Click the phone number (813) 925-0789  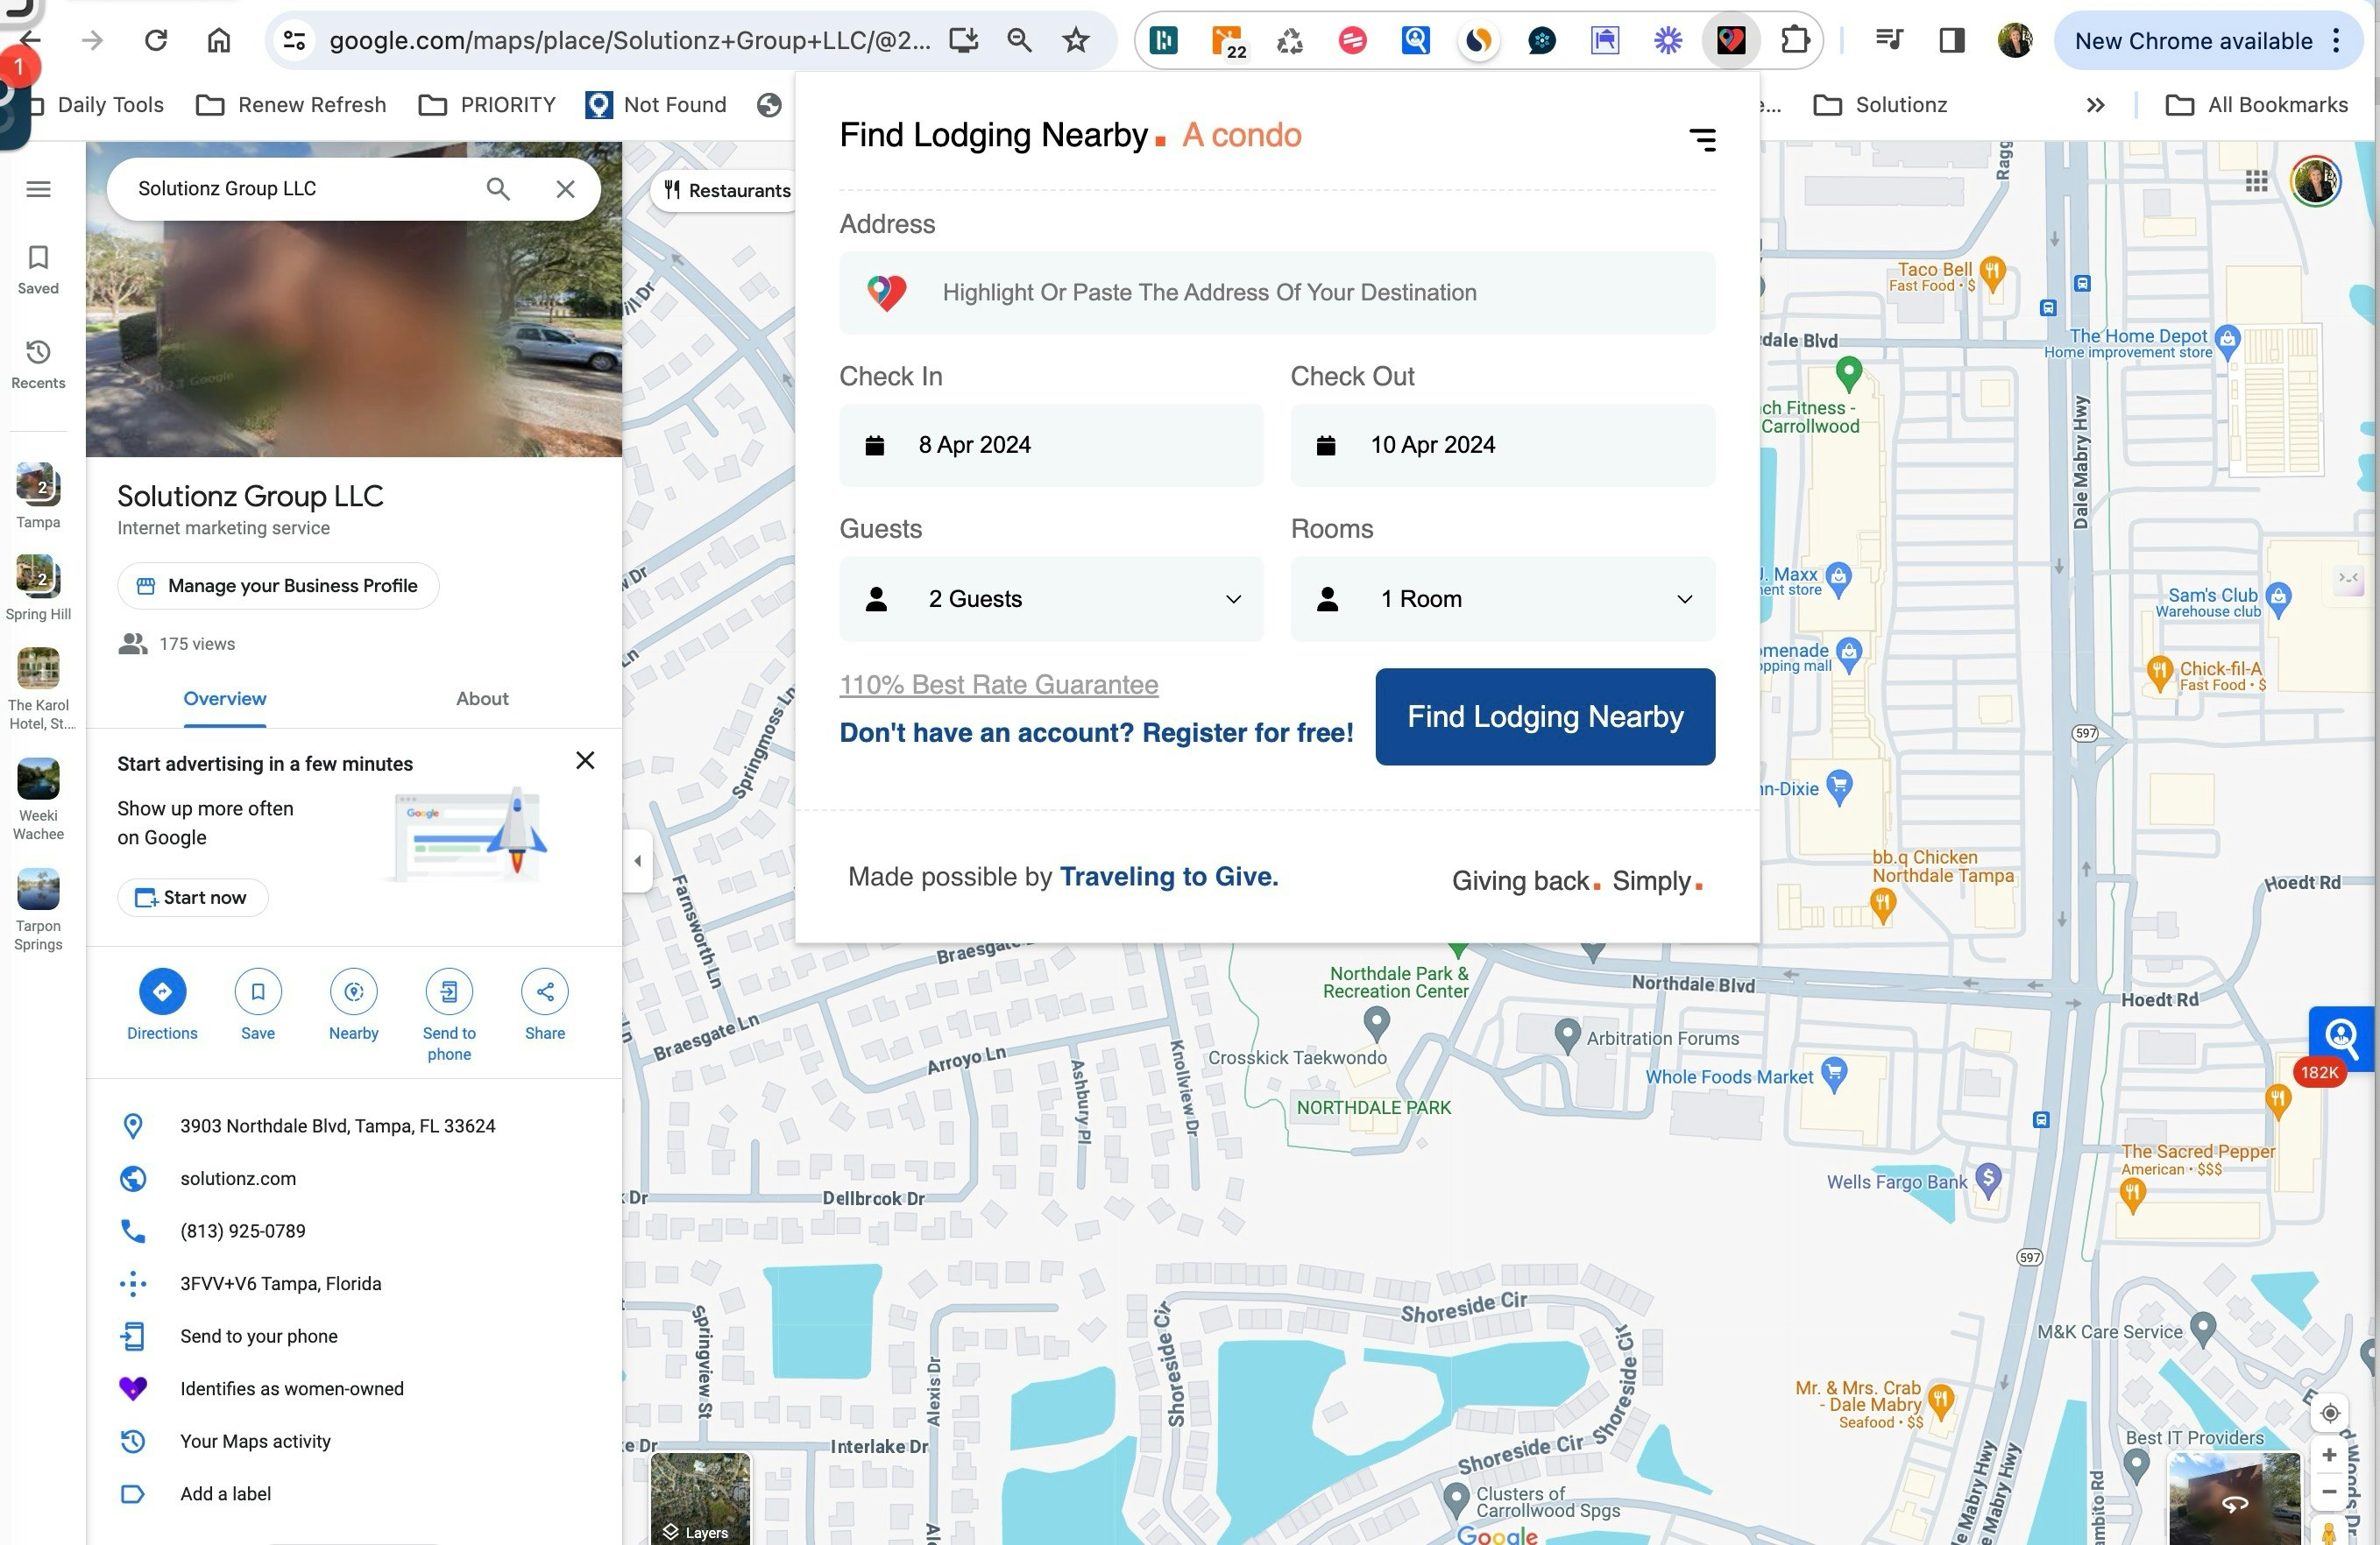click(x=354, y=1231)
